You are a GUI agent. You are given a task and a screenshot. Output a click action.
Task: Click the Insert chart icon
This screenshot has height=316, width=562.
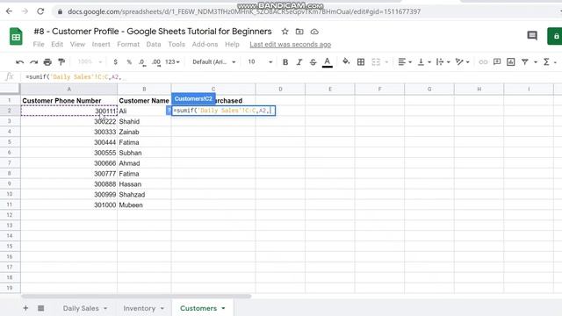pos(511,62)
